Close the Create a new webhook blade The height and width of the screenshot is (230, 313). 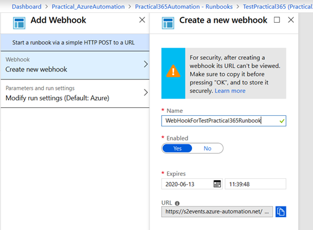(x=291, y=20)
